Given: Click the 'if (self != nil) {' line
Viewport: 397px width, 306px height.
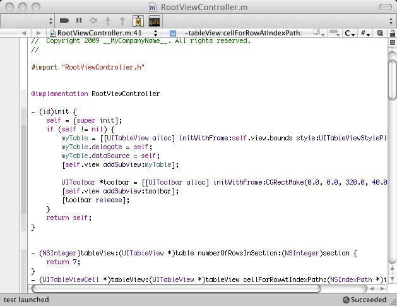Looking at the screenshot, I should pos(81,130).
